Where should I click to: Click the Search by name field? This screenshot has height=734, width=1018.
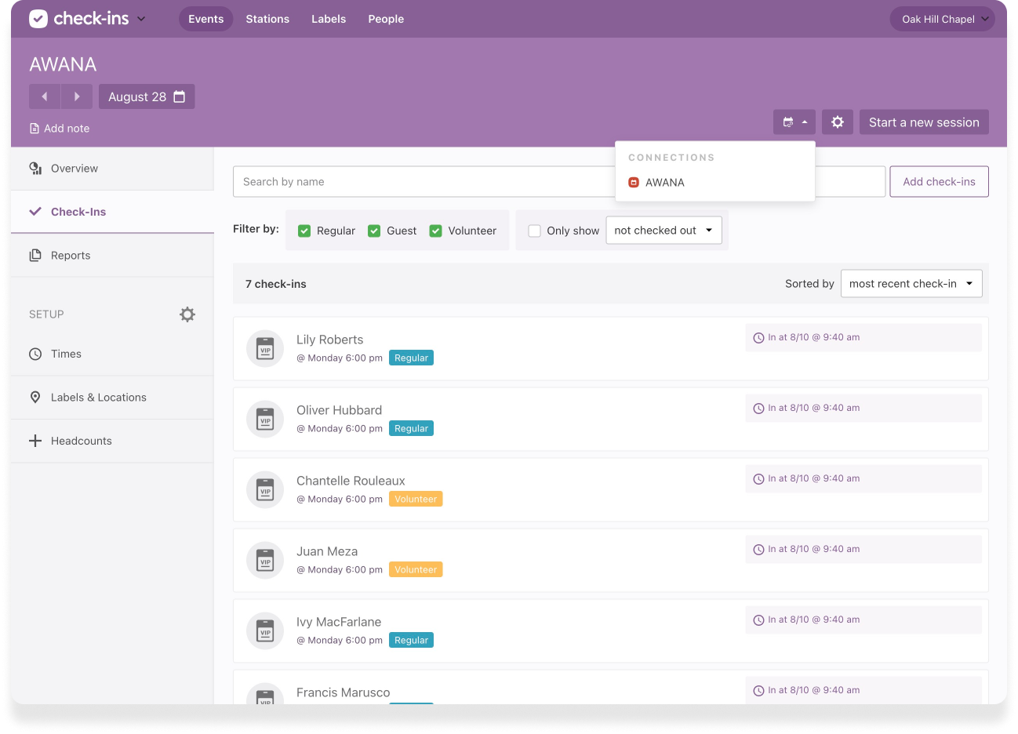pyautogui.click(x=424, y=182)
